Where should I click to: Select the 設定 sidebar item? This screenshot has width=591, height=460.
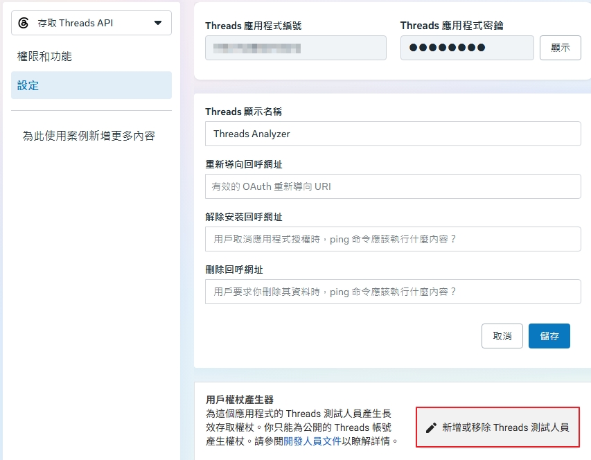click(x=91, y=85)
